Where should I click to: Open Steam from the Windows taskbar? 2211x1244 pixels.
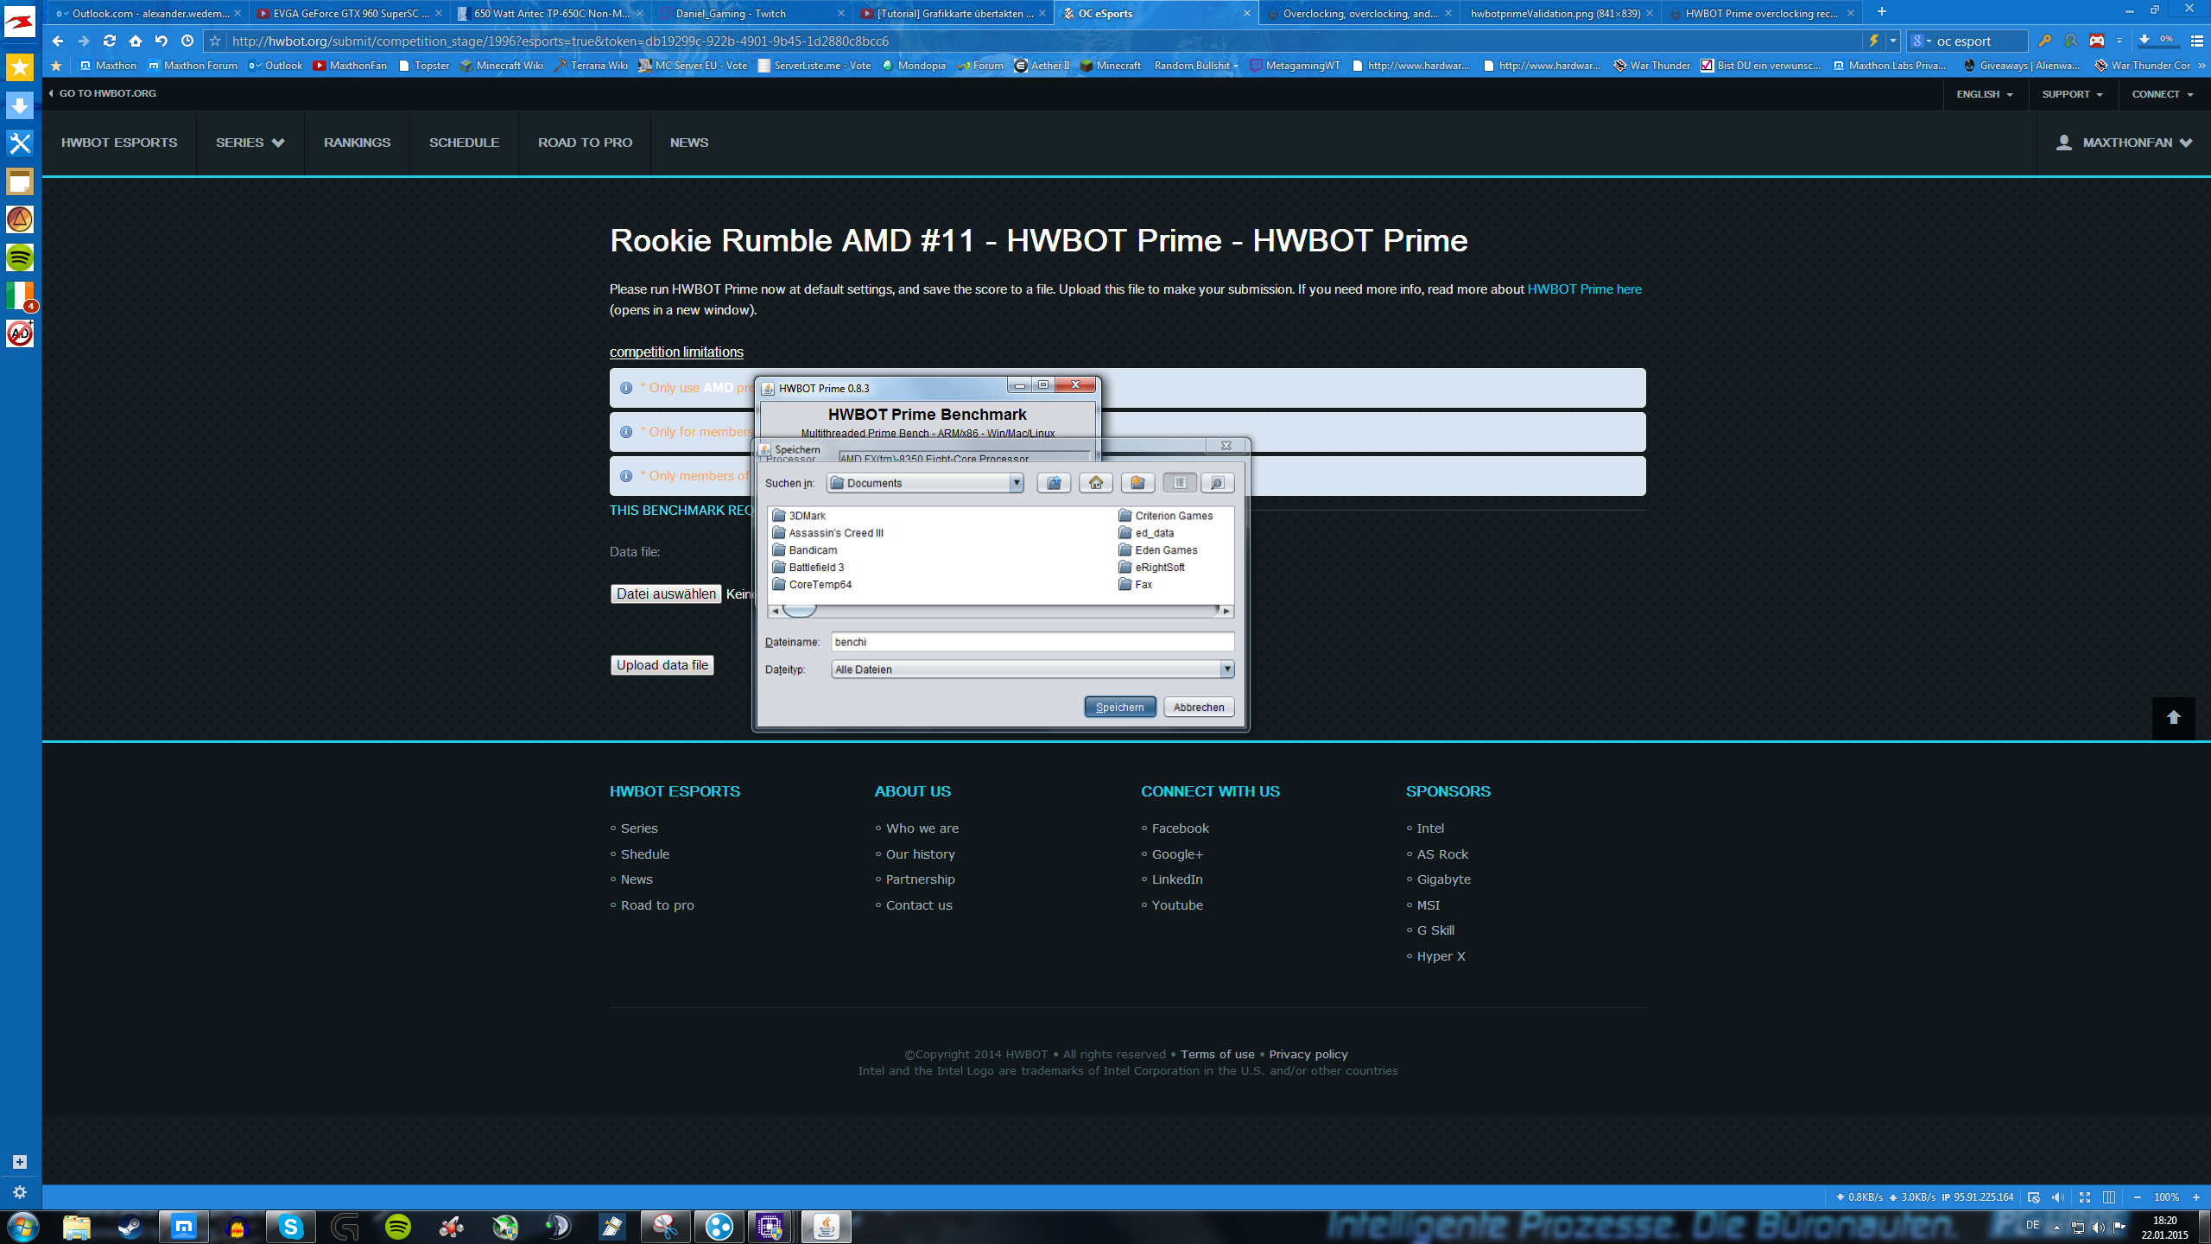tap(130, 1227)
